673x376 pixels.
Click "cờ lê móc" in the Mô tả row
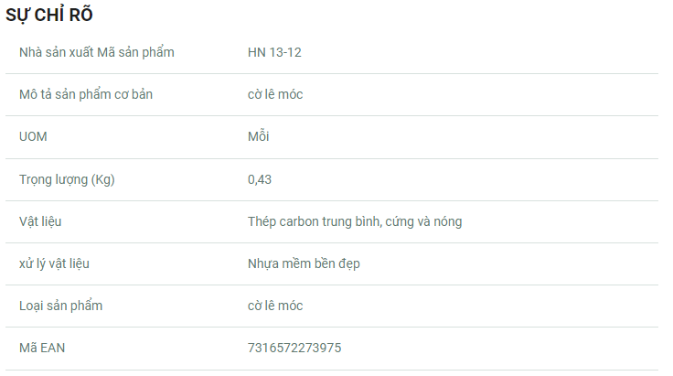click(x=275, y=94)
